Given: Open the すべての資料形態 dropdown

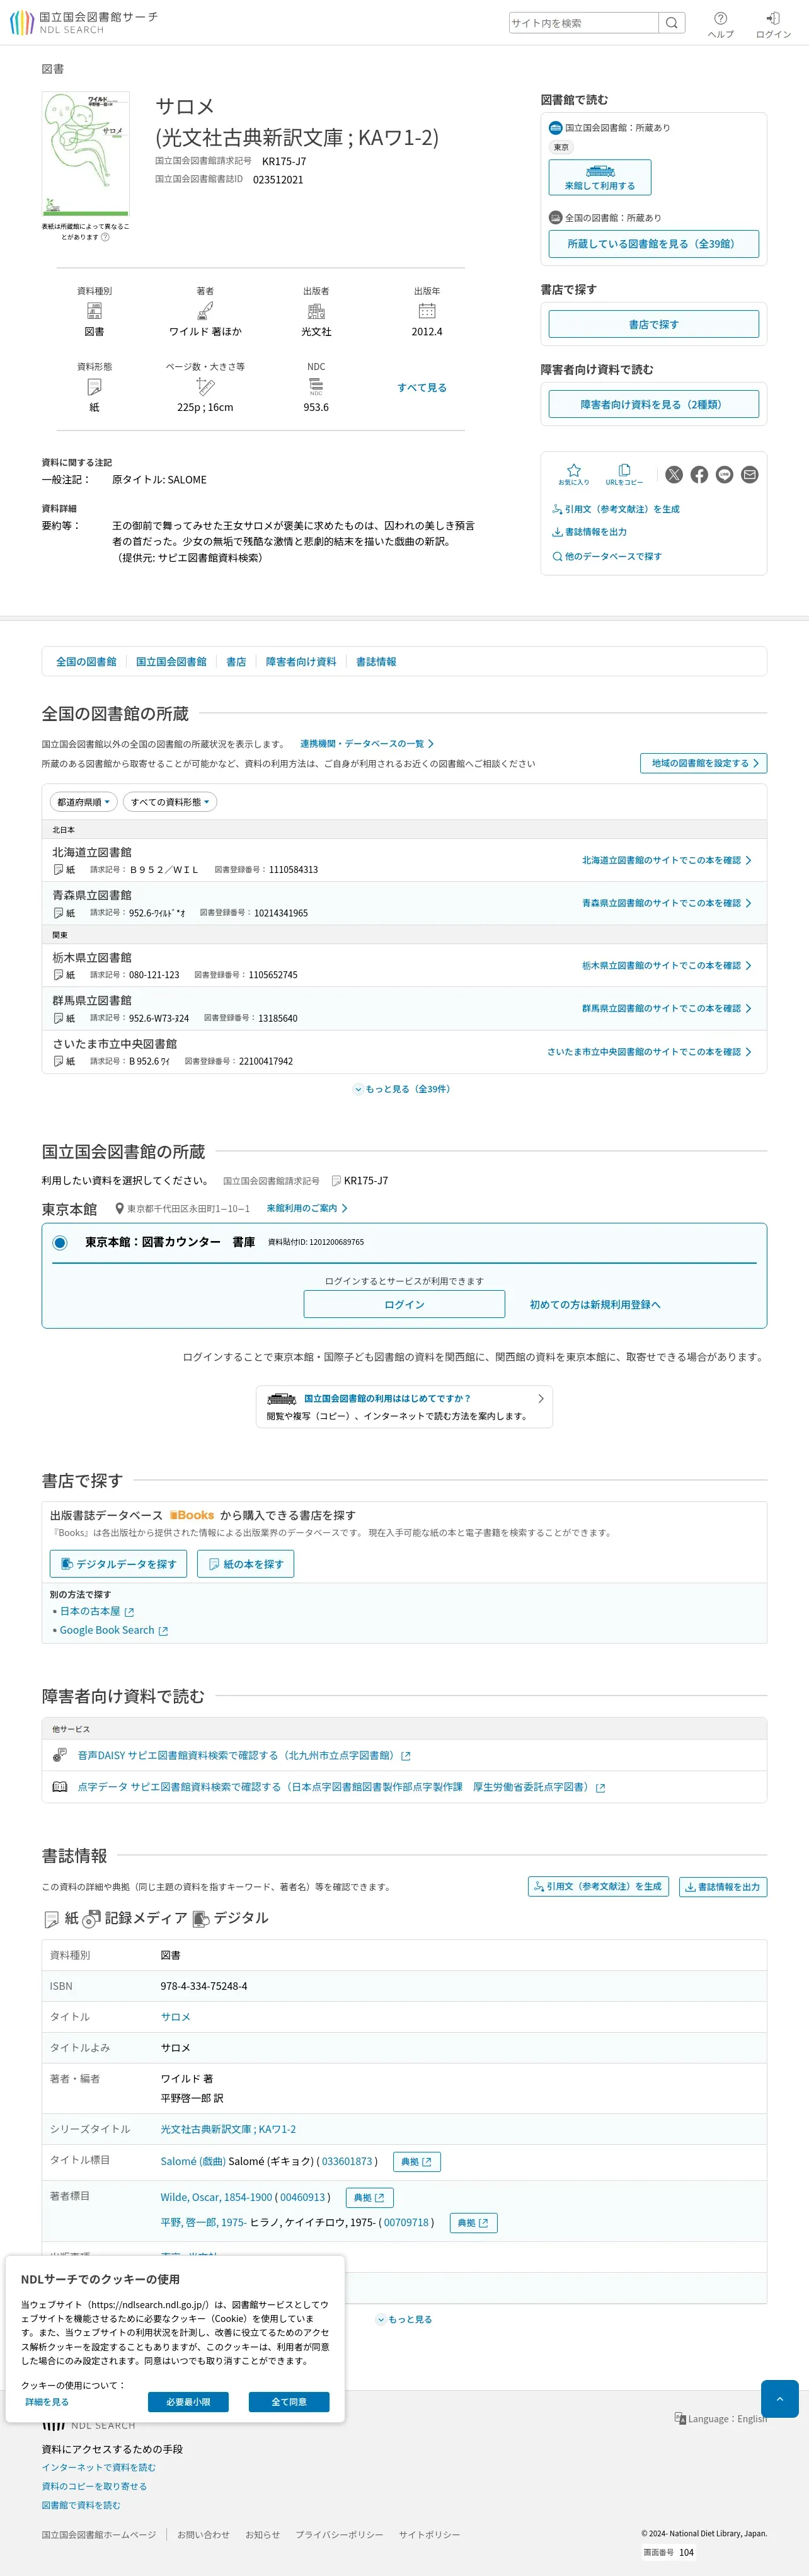Looking at the screenshot, I should click(170, 802).
